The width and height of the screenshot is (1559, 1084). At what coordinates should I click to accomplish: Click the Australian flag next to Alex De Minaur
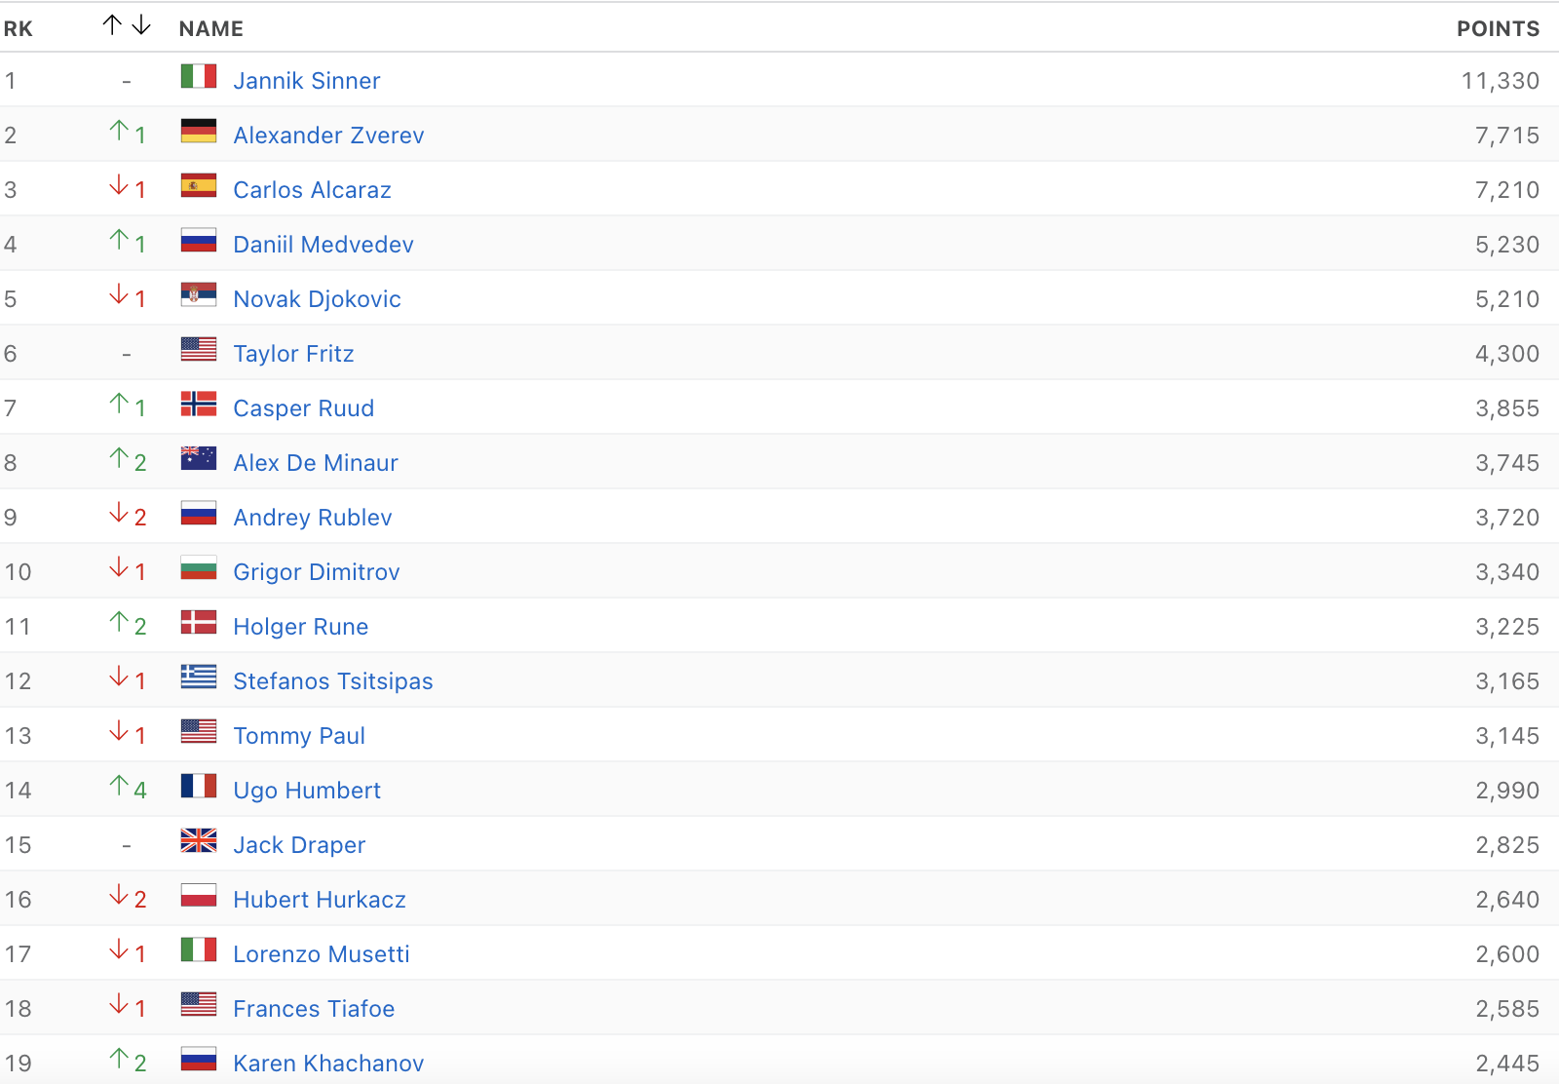tap(198, 459)
